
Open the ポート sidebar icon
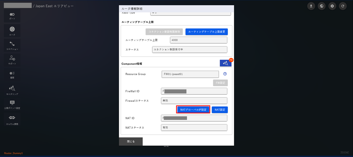[12, 16]
